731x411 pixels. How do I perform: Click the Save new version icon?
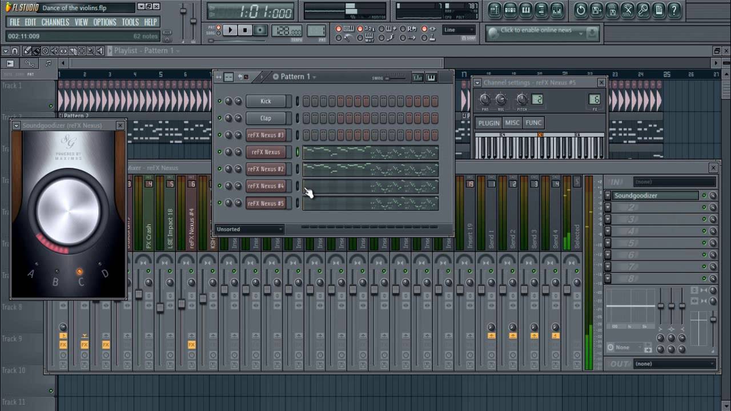pyautogui.click(x=596, y=10)
